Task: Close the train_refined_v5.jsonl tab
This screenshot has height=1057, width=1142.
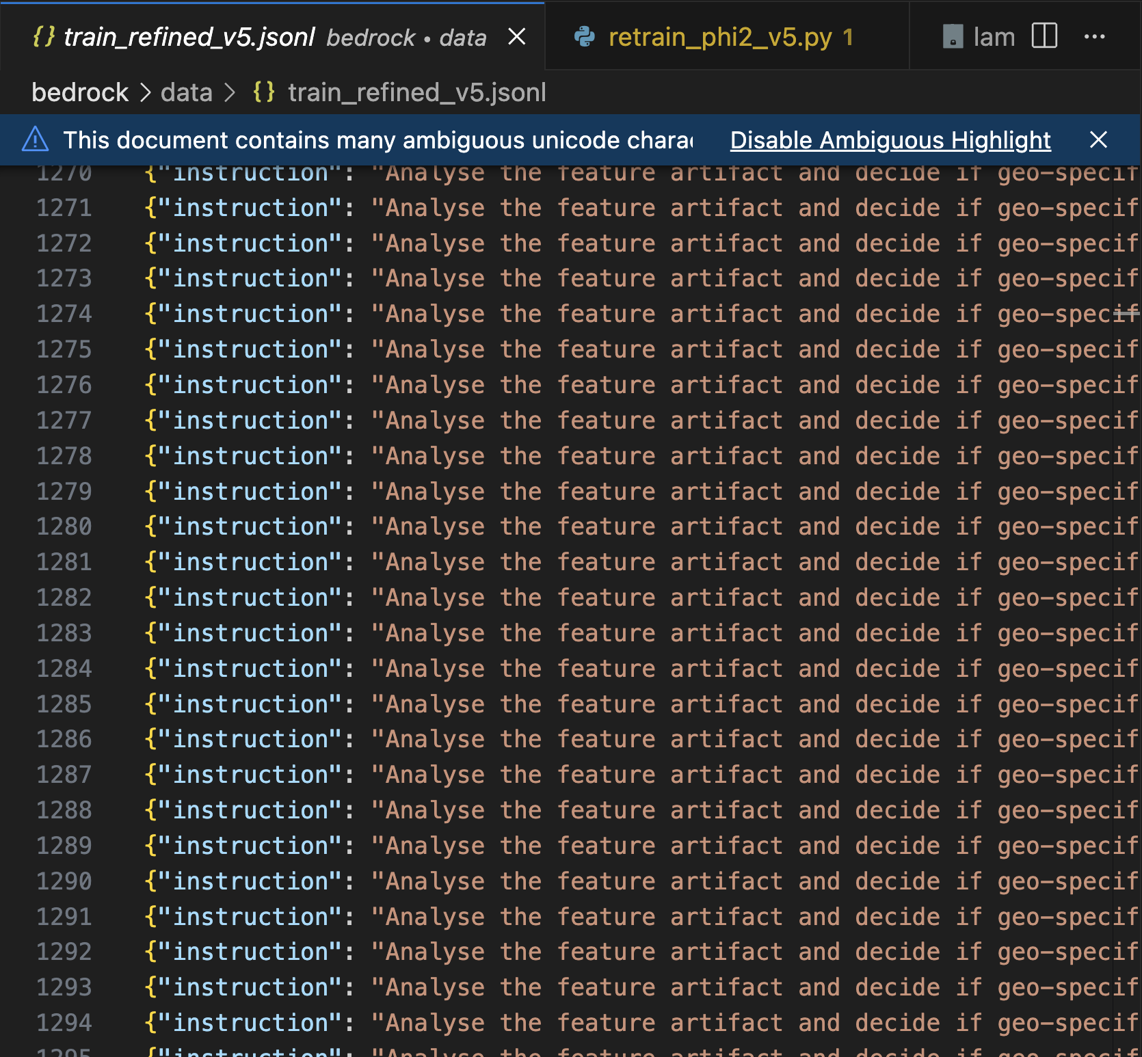Action: point(517,37)
